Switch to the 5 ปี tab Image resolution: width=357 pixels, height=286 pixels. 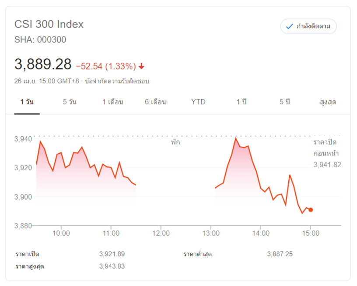click(285, 102)
